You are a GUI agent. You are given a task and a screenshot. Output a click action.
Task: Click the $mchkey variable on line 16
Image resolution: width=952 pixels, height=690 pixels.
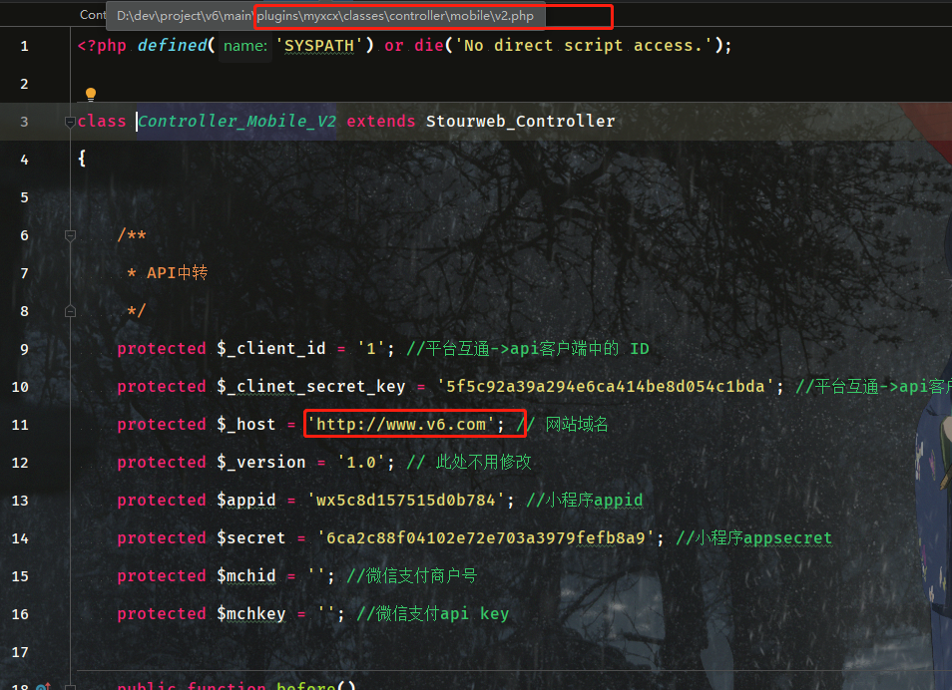(x=250, y=614)
